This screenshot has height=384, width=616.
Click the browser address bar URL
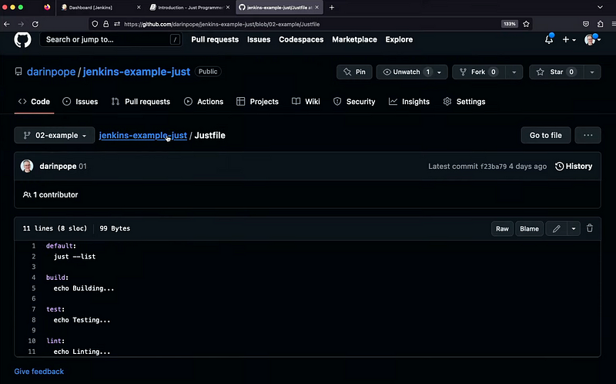pos(222,24)
